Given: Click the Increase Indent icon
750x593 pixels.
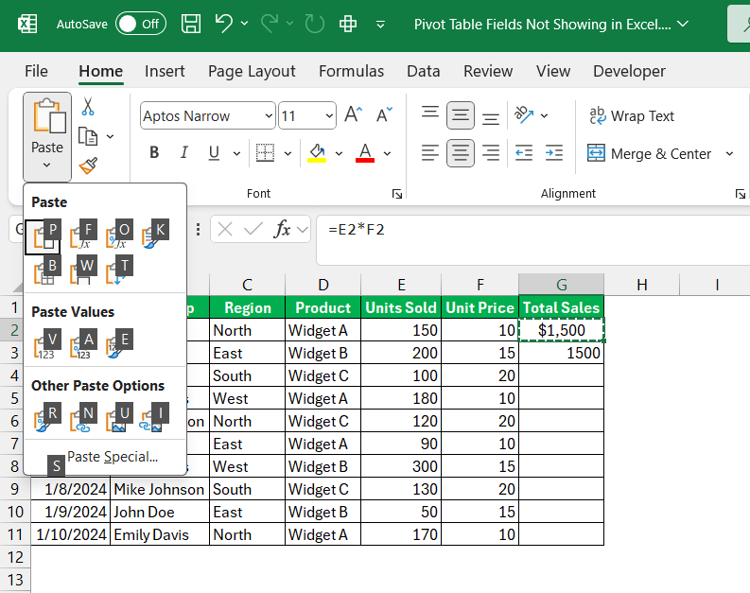Looking at the screenshot, I should tap(554, 153).
